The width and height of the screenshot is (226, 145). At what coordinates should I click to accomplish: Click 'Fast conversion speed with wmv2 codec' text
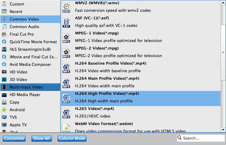point(113,10)
